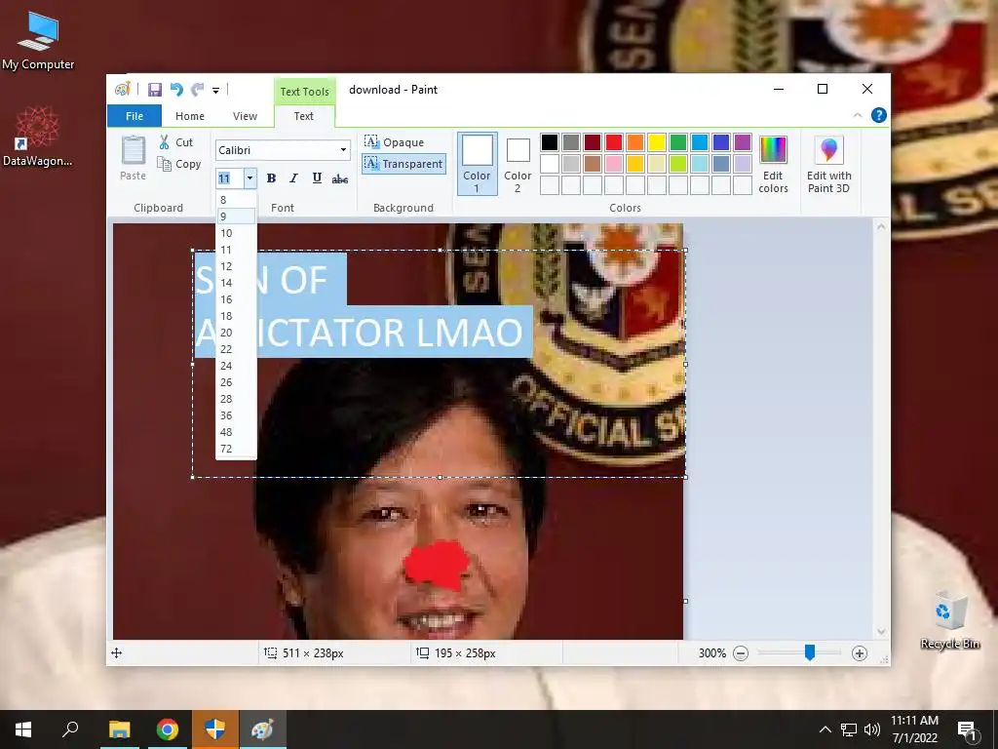Select font size 14 from list
This screenshot has width=998, height=749.
[x=236, y=283]
